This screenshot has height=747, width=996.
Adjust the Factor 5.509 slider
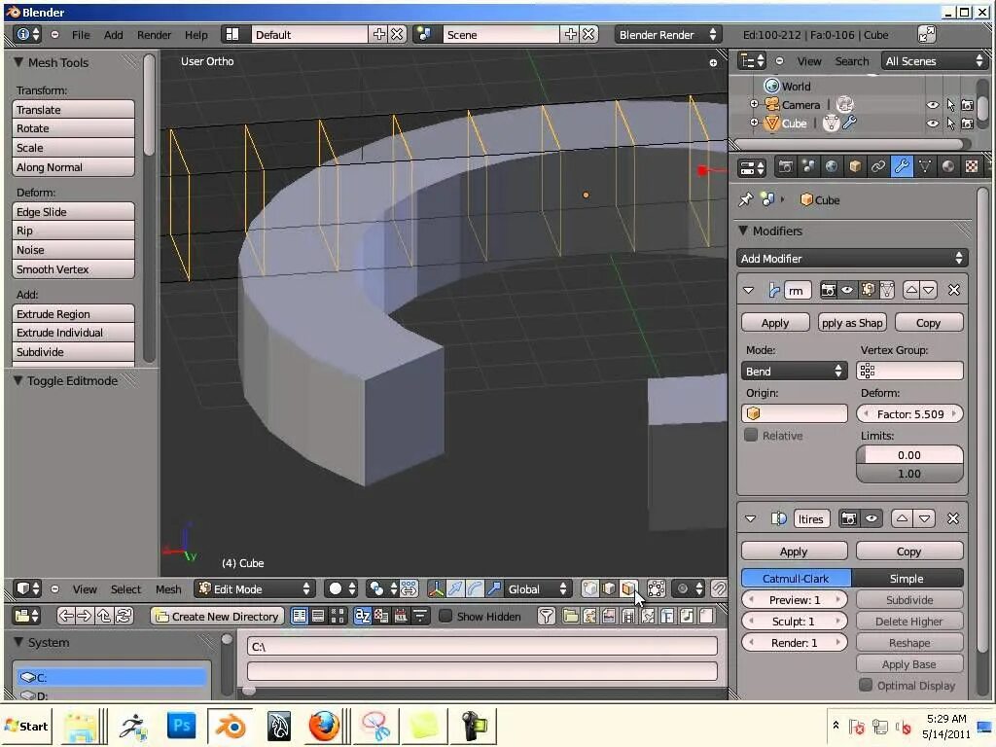click(x=908, y=413)
